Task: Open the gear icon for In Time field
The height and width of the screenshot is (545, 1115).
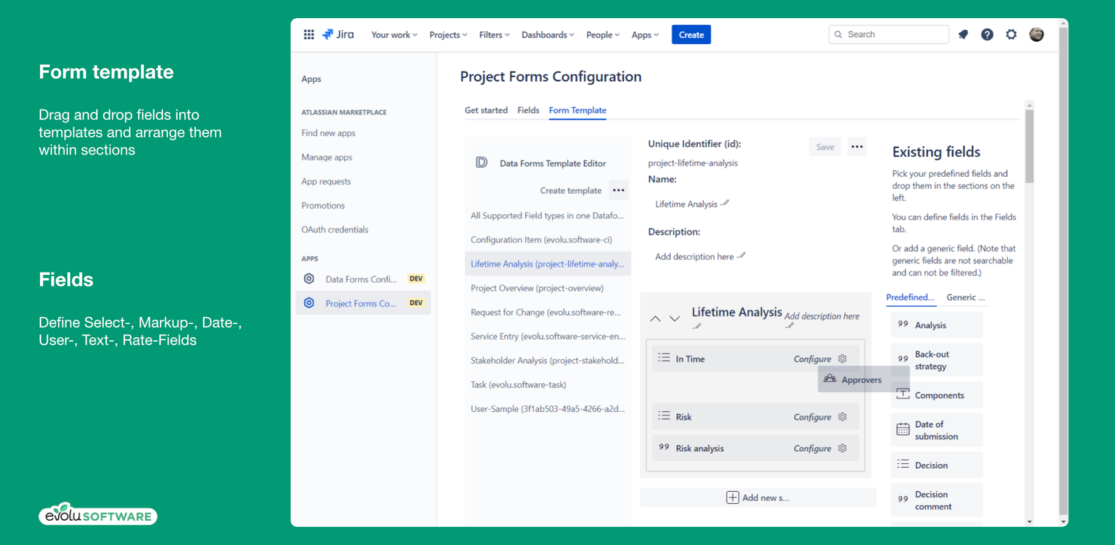Action: coord(842,358)
